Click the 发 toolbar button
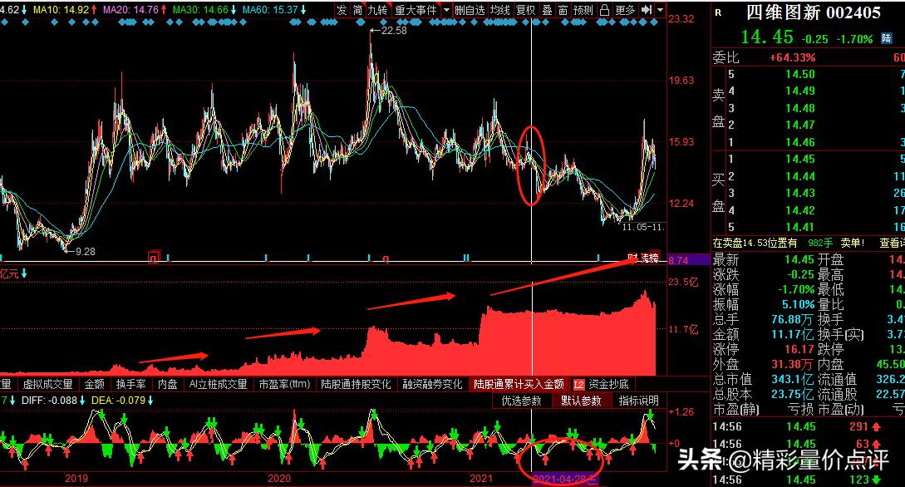Screen dimensions: 905x487 click(342, 10)
